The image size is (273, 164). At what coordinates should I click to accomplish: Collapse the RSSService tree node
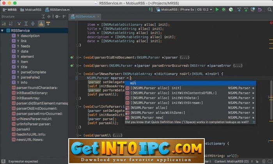2,31
